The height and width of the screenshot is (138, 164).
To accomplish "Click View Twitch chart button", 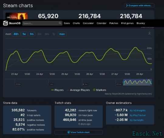I will click(79, 132).
